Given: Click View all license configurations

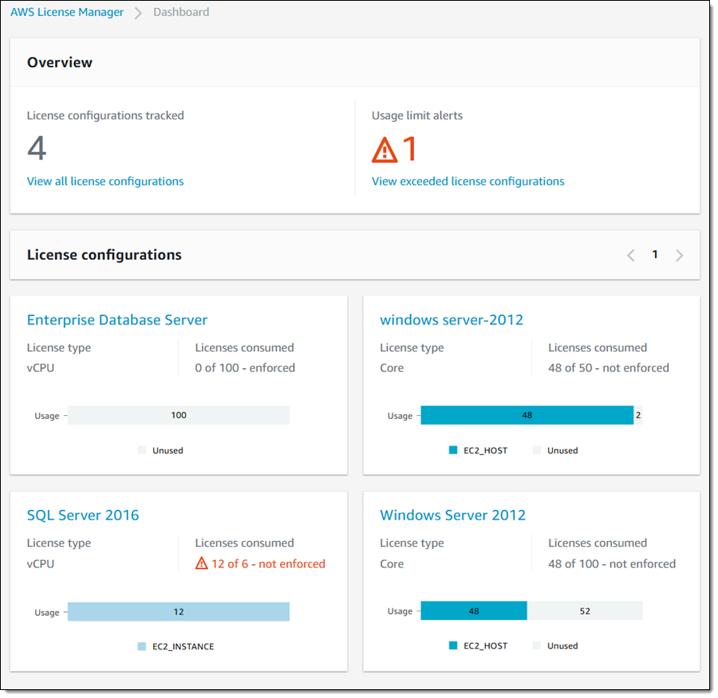Looking at the screenshot, I should 105,181.
